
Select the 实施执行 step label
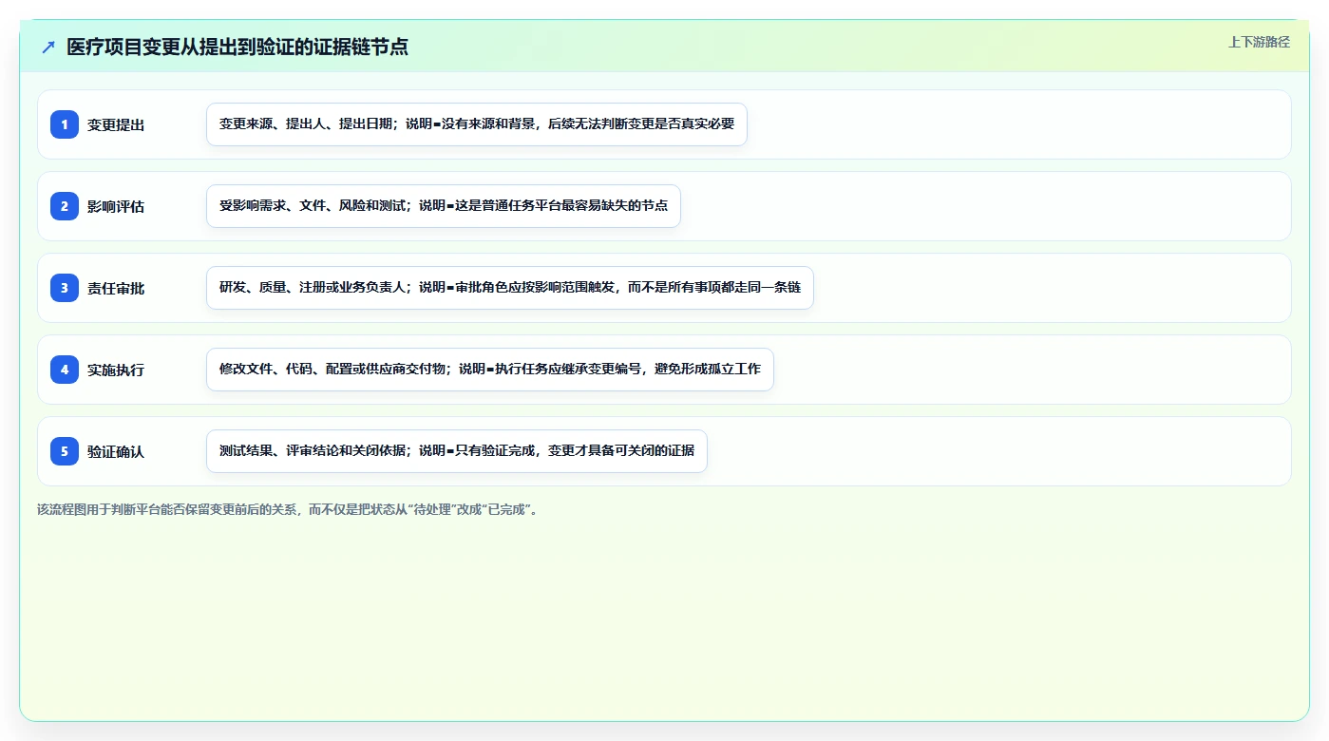116,370
